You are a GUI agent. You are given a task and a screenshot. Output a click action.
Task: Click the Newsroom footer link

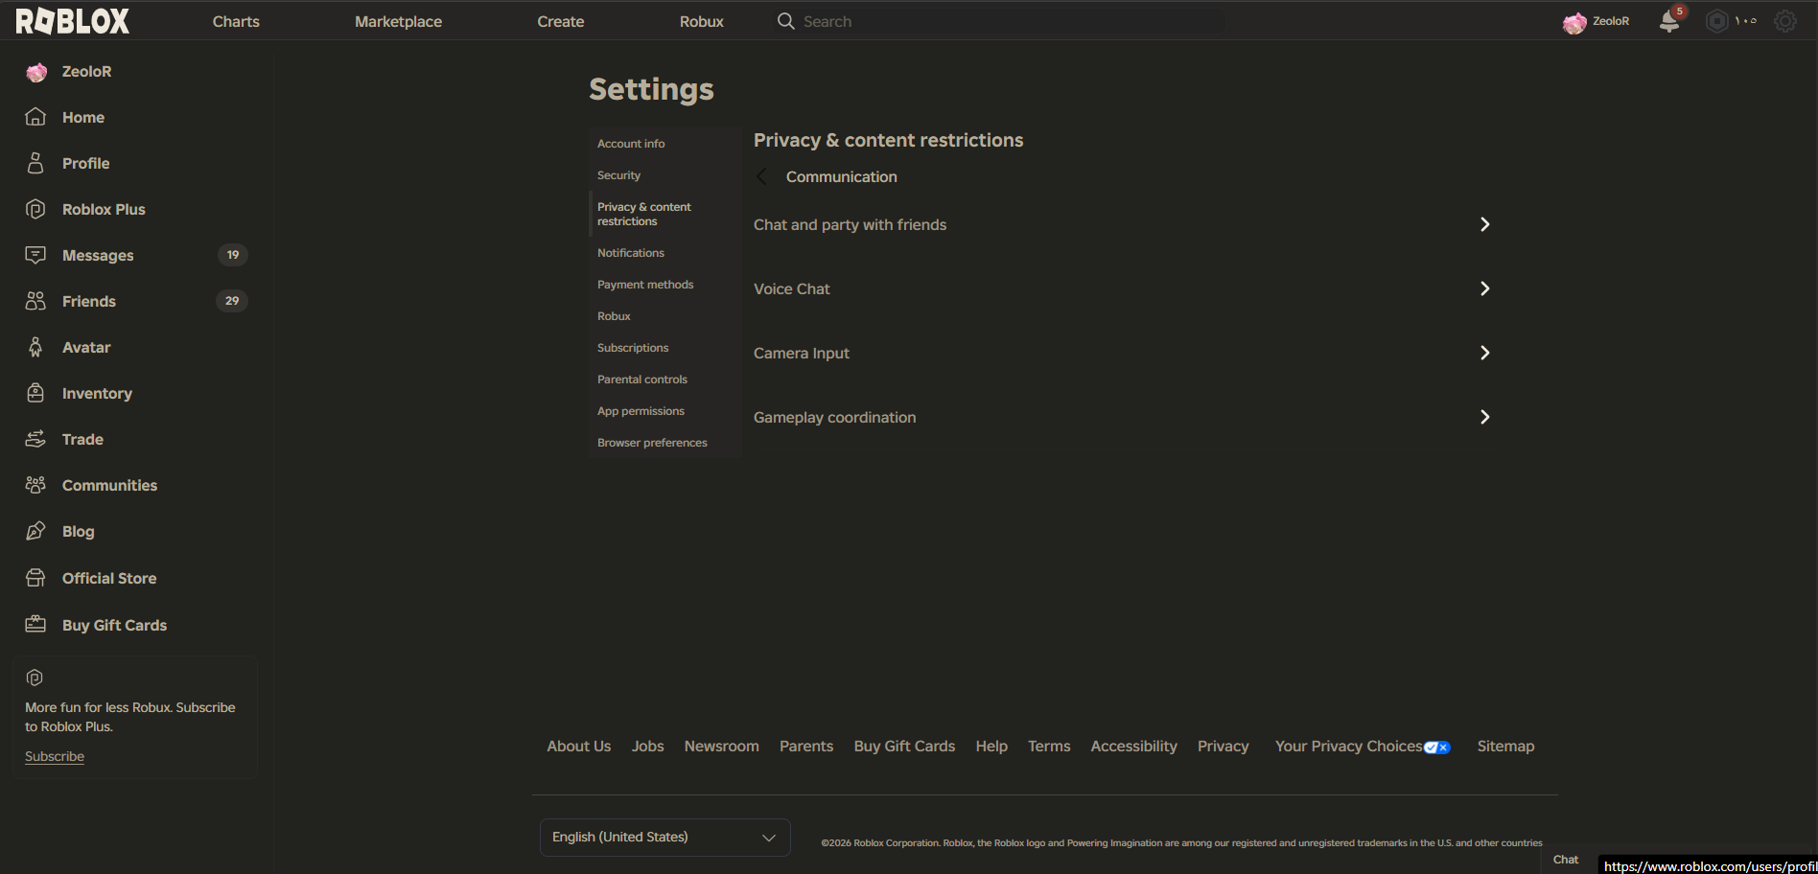pos(722,747)
